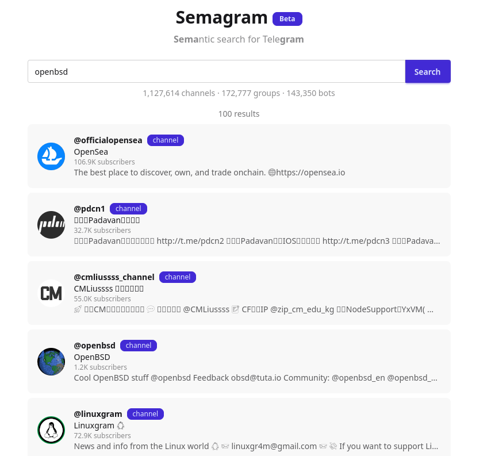Screen dimensions: 491x456
Task: Open the @openbsd handle link
Action: 94,346
